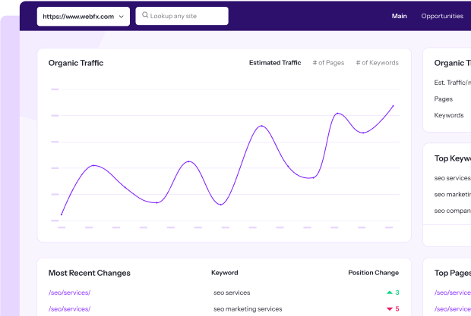Click the green up arrow position icon
The height and width of the screenshot is (316, 471).
click(x=390, y=293)
